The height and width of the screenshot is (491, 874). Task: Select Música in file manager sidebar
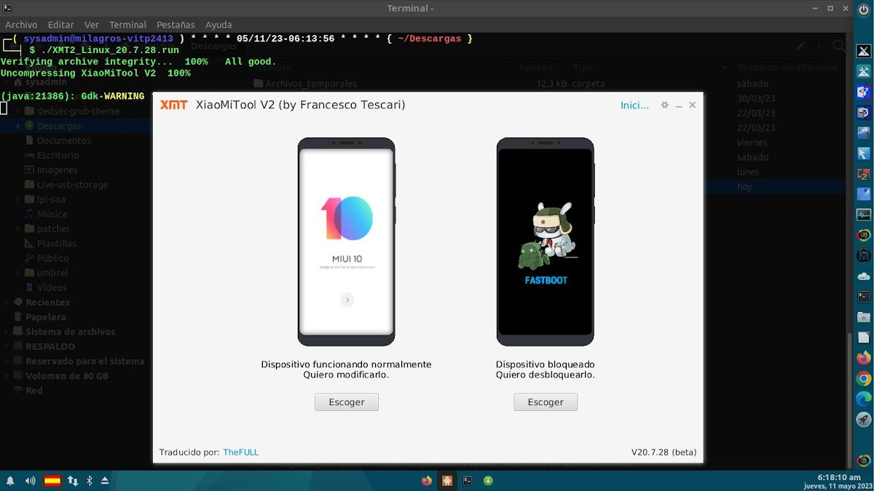coord(52,214)
